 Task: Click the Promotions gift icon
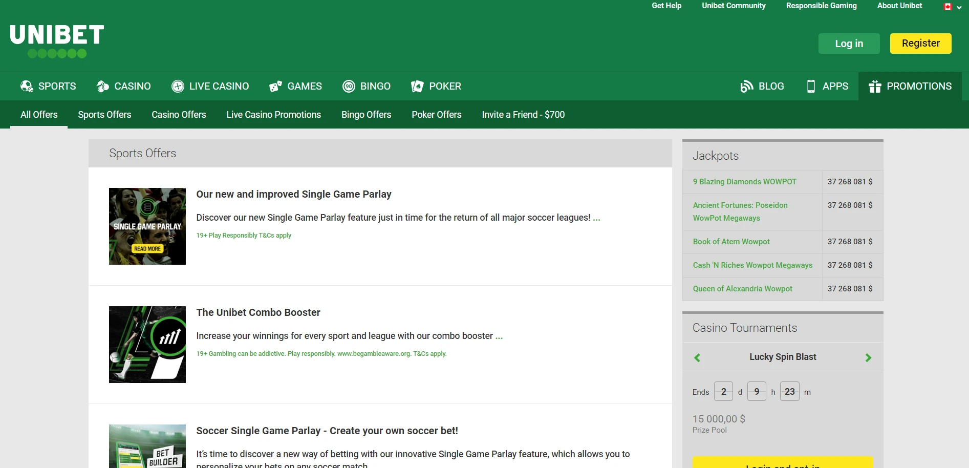pyautogui.click(x=875, y=86)
